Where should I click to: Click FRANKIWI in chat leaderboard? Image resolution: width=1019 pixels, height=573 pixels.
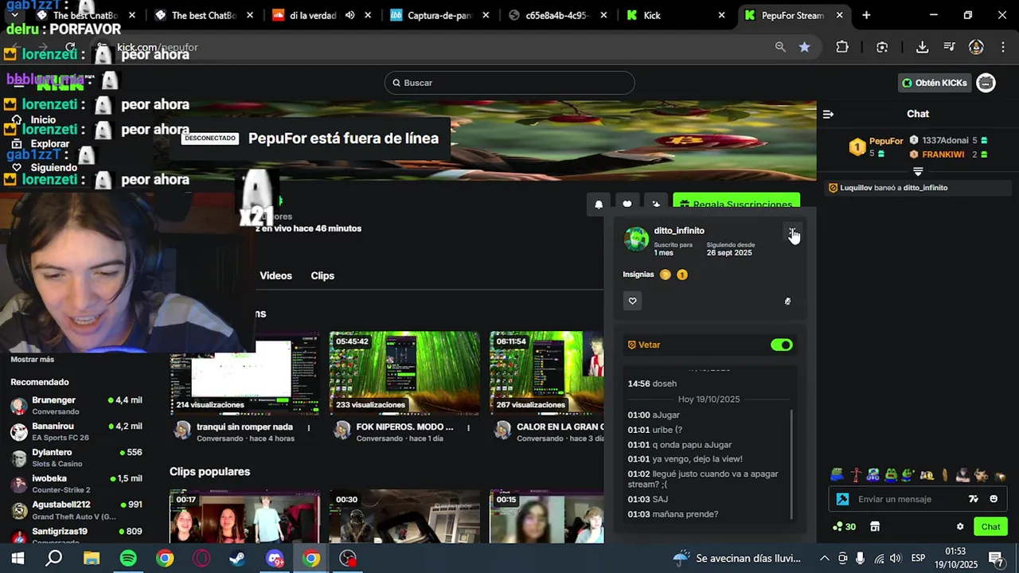pos(943,154)
